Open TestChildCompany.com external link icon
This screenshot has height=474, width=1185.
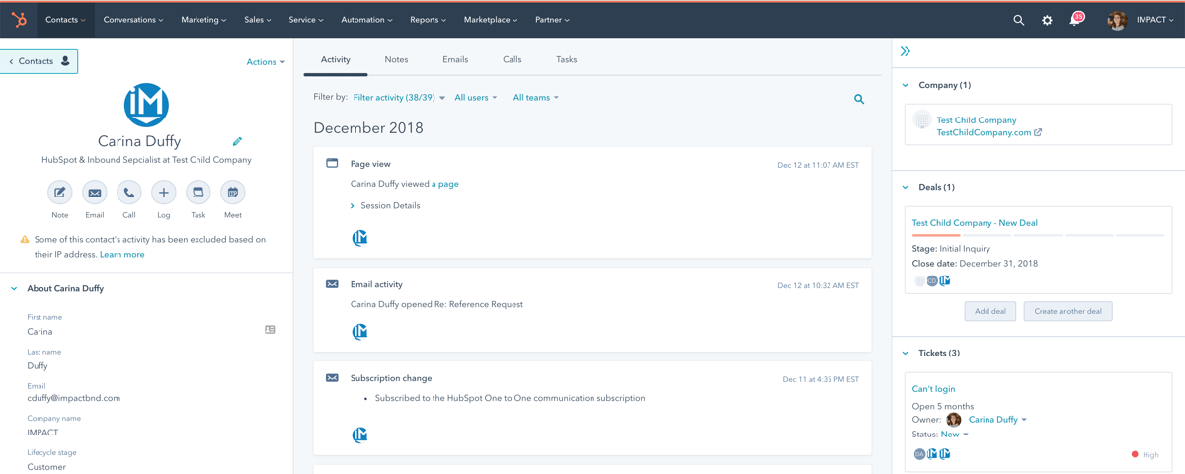pyautogui.click(x=1038, y=132)
